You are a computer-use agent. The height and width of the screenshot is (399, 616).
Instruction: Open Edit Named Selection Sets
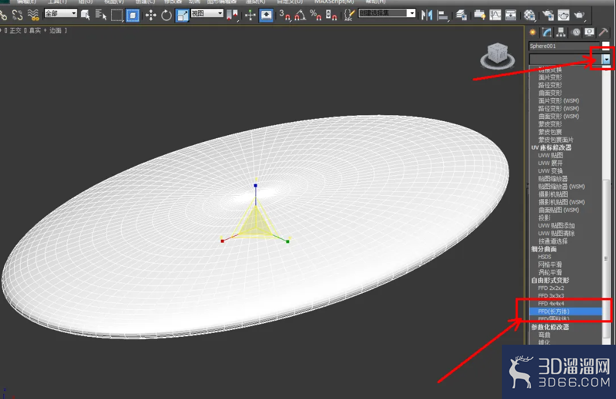click(x=349, y=15)
